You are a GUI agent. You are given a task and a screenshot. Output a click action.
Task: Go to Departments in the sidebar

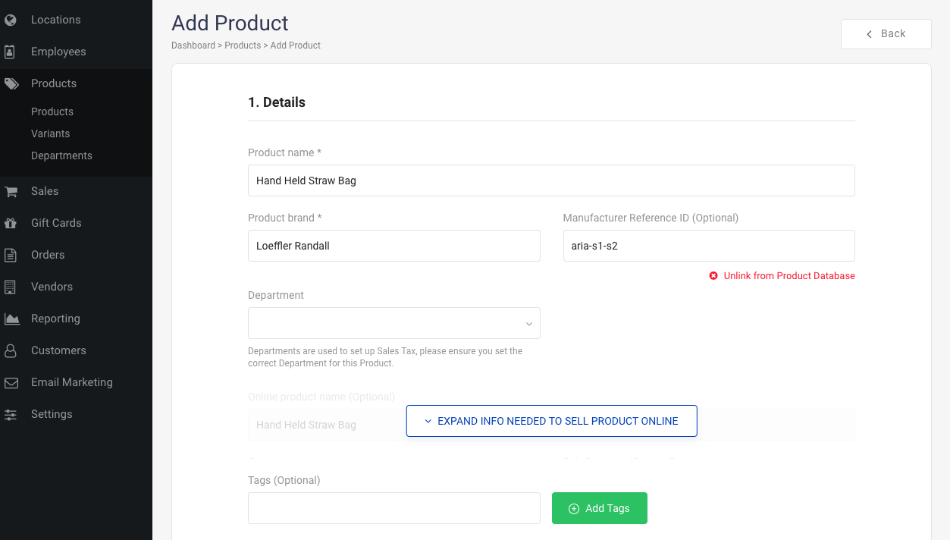coord(61,155)
